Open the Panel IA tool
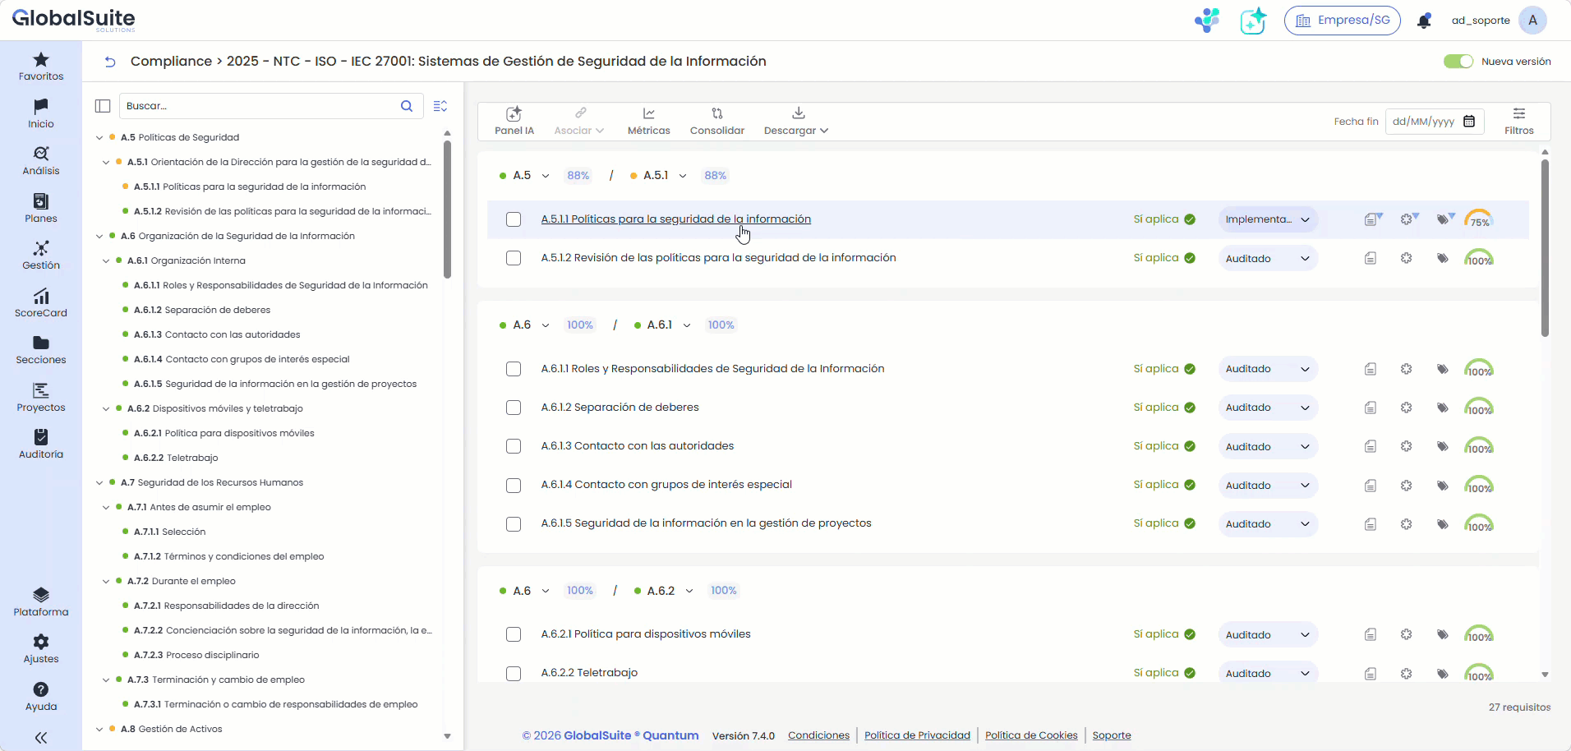1571x751 pixels. coord(514,121)
